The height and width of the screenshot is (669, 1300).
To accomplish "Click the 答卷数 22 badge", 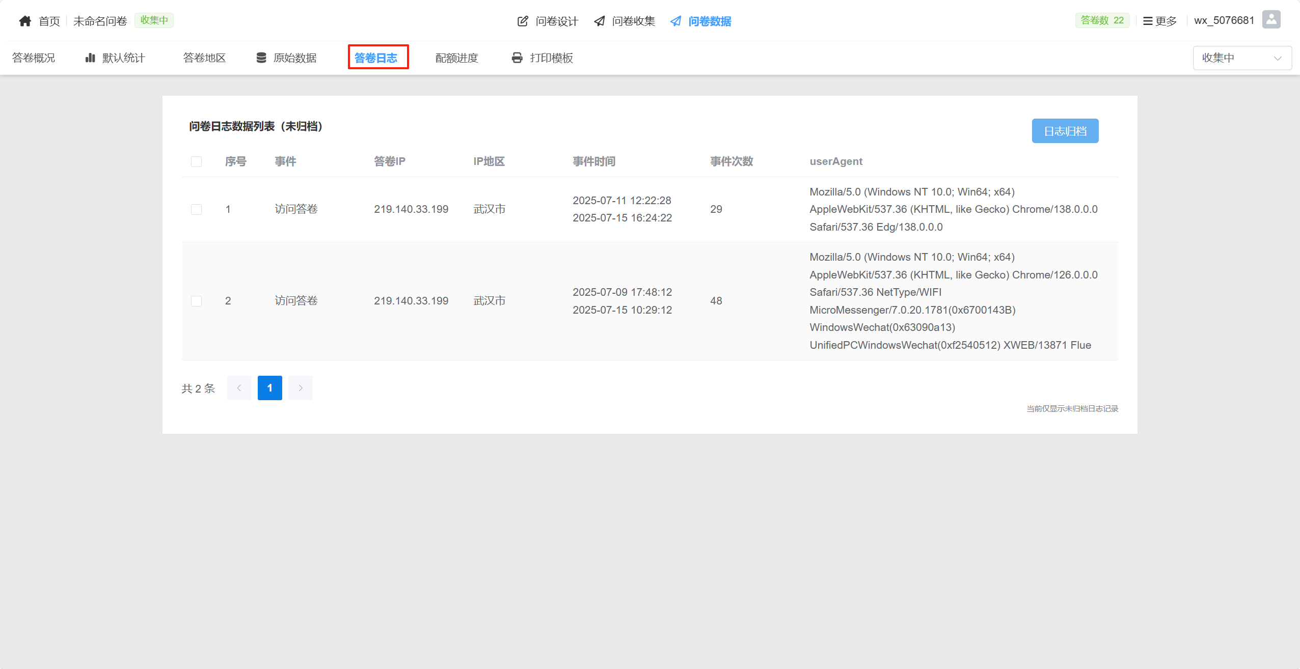I will 1102,20.
